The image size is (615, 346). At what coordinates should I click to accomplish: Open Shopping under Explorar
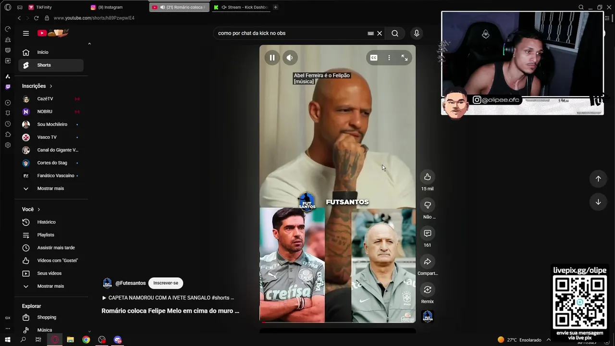(50, 317)
